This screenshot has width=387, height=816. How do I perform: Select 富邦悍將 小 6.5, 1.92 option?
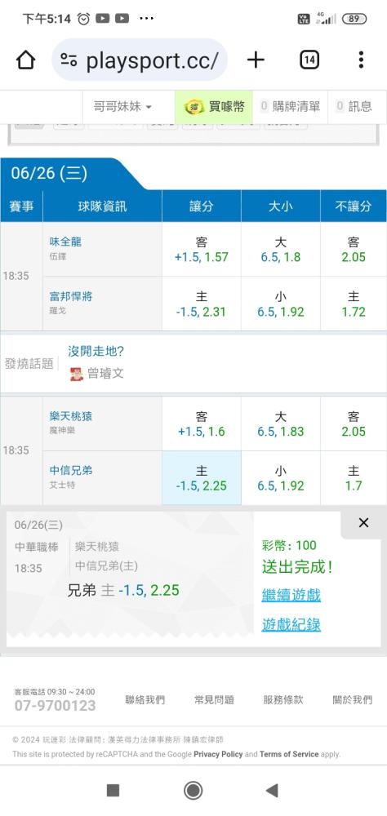click(x=281, y=304)
